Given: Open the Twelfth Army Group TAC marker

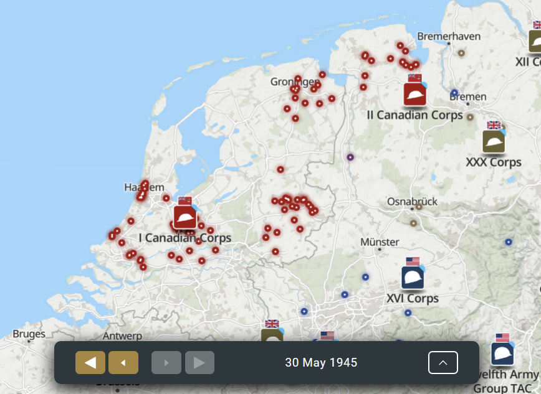Looking at the screenshot, I should (502, 354).
